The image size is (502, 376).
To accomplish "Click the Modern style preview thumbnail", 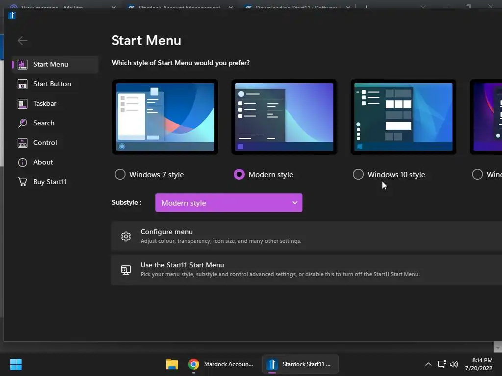I will click(x=284, y=117).
